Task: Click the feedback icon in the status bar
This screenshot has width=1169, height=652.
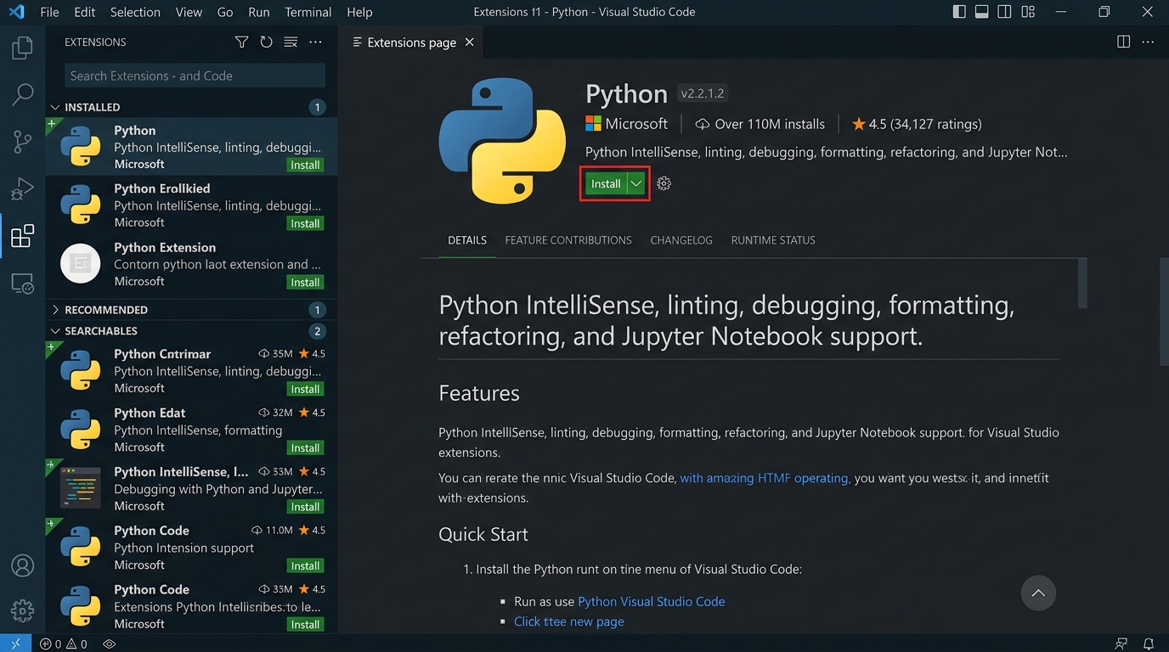Action: (1121, 644)
